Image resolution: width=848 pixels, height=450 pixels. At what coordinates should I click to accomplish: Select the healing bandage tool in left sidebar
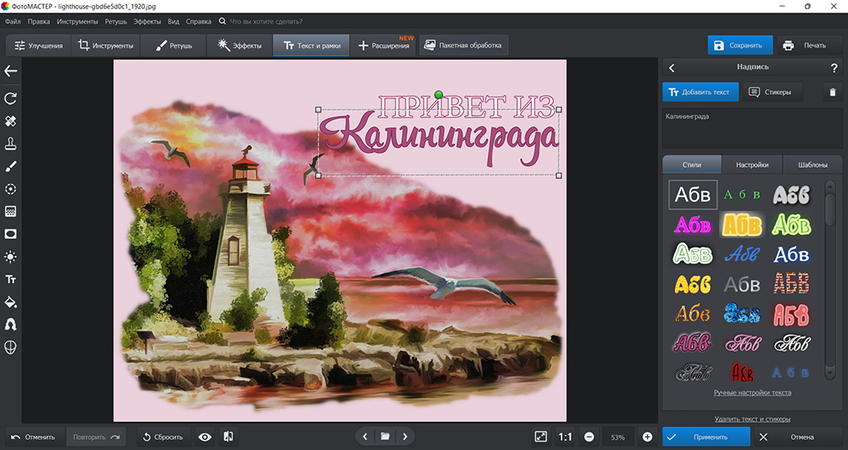pyautogui.click(x=11, y=121)
